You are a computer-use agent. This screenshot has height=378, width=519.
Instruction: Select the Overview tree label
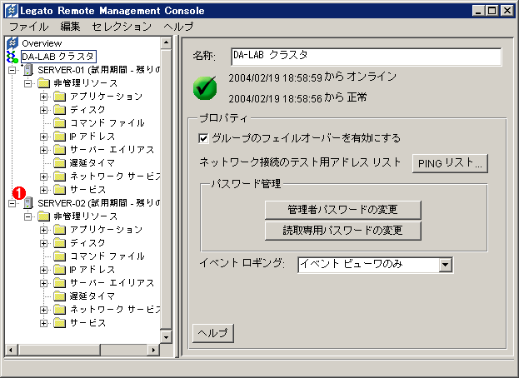tap(42, 43)
